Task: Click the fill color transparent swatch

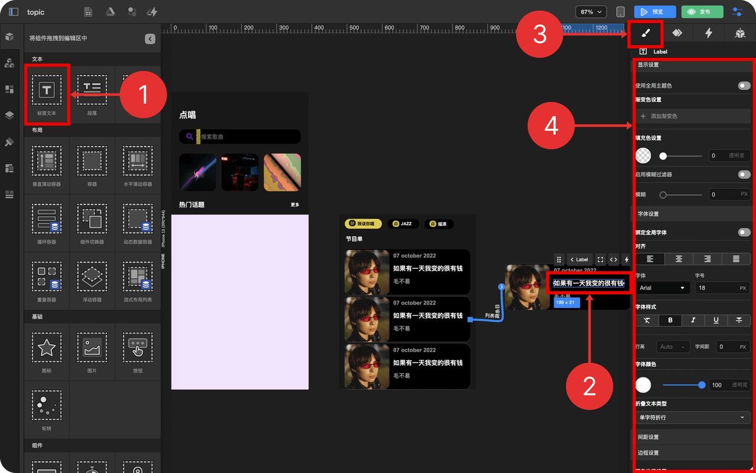Action: coord(643,155)
